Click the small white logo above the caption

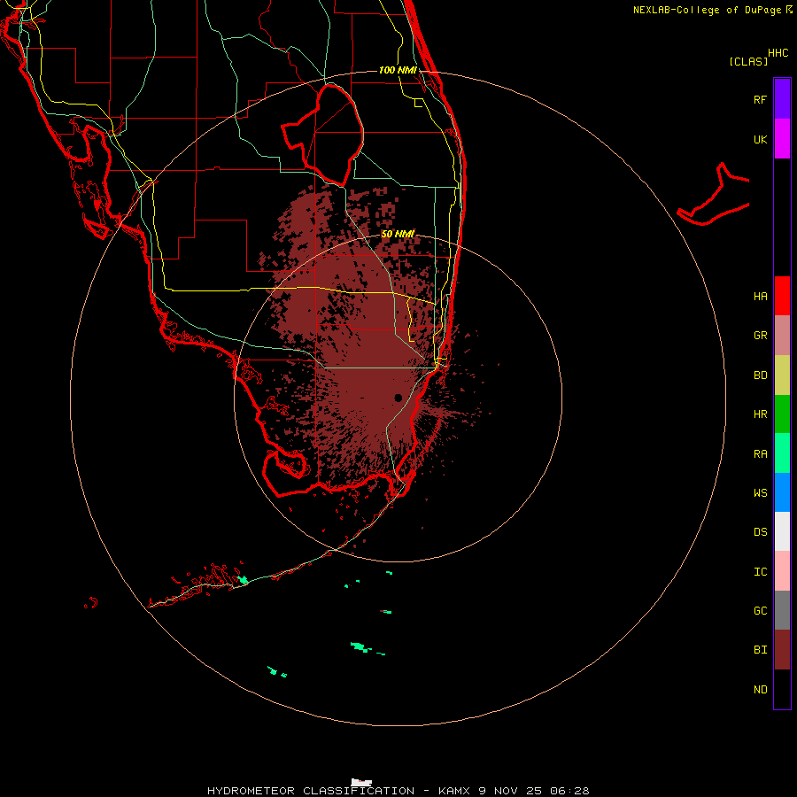point(361,782)
